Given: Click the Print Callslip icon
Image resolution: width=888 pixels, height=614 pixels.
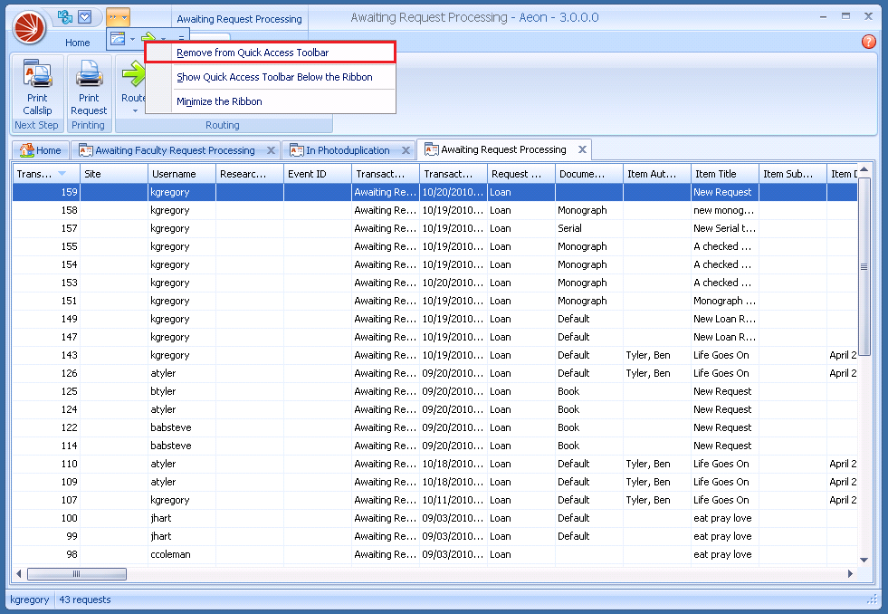Looking at the screenshot, I should (x=37, y=73).
